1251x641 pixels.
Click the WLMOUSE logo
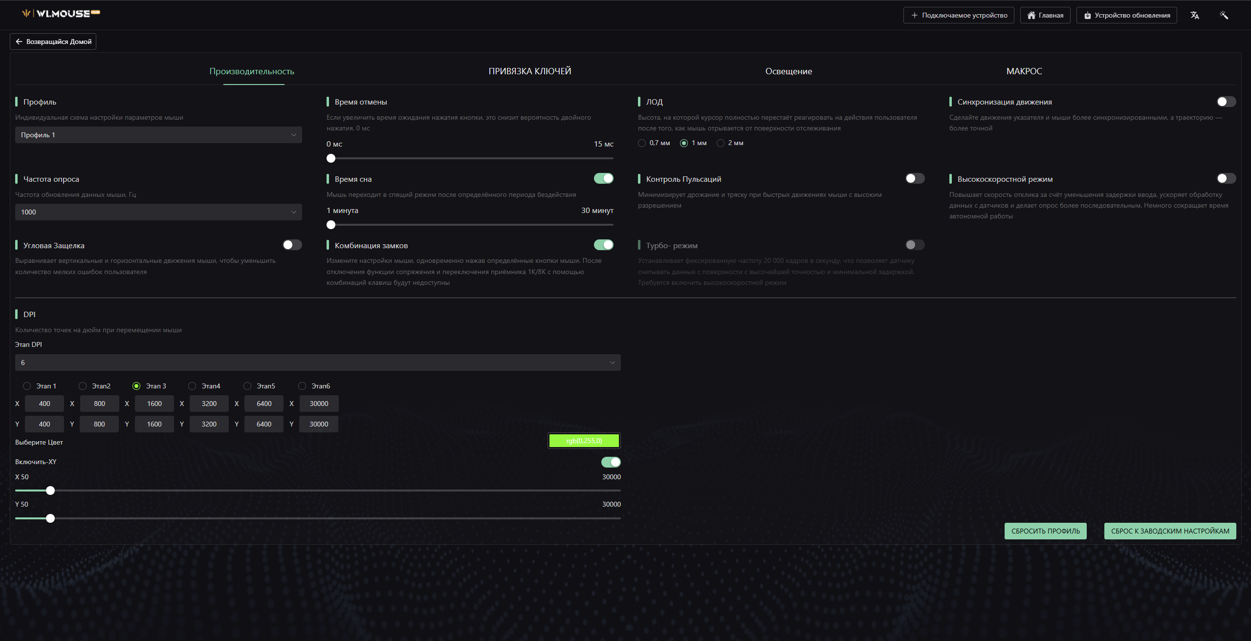61,14
